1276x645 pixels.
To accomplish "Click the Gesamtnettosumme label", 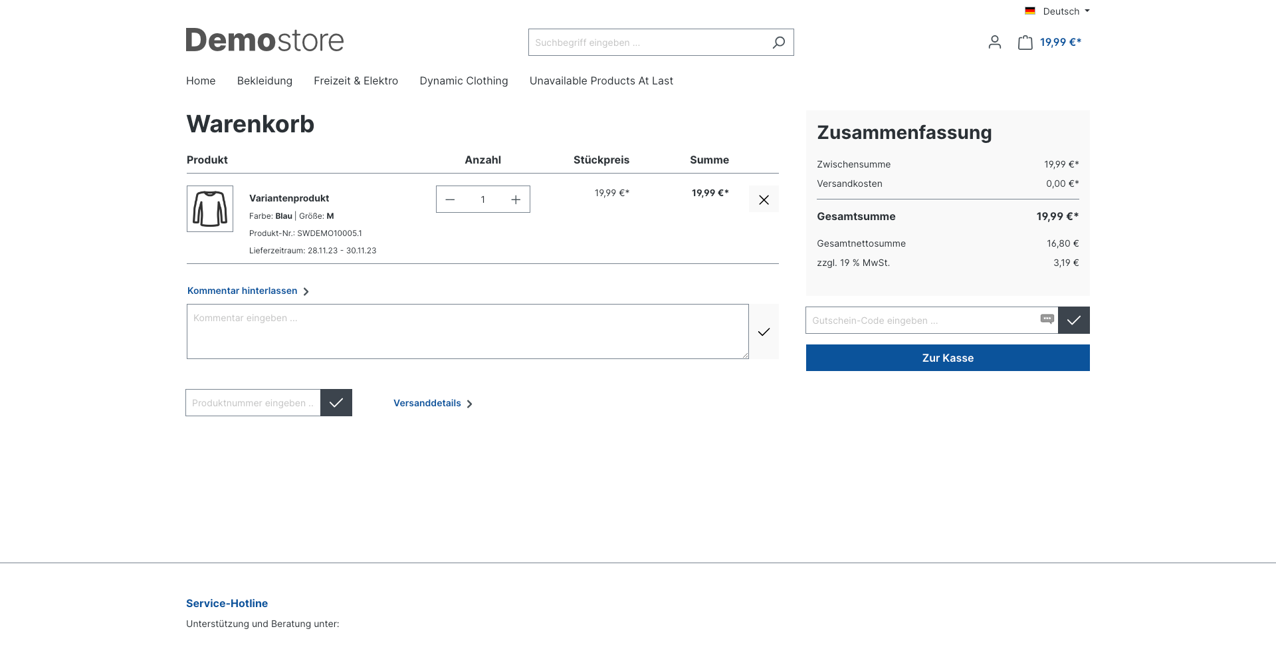I will click(x=861, y=243).
